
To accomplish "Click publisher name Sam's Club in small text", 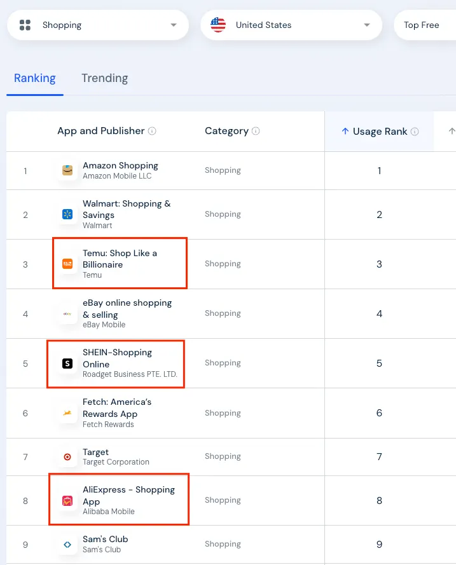I will [x=102, y=550].
